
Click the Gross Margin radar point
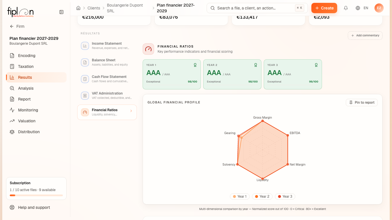(263, 121)
